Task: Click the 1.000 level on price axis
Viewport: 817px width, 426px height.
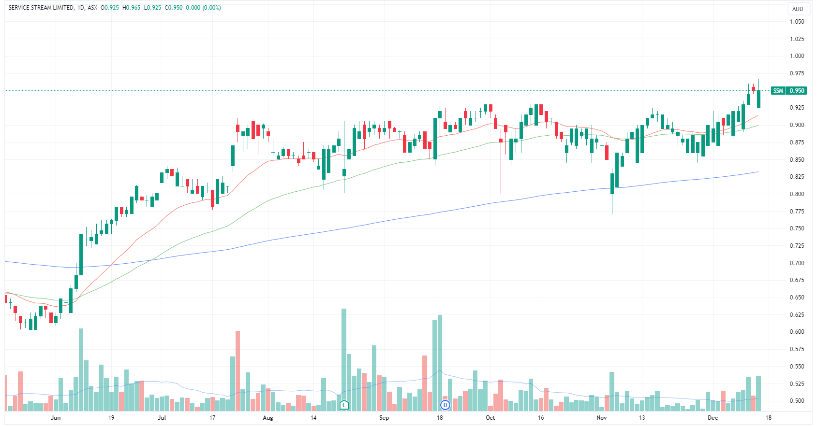Action: (797, 56)
